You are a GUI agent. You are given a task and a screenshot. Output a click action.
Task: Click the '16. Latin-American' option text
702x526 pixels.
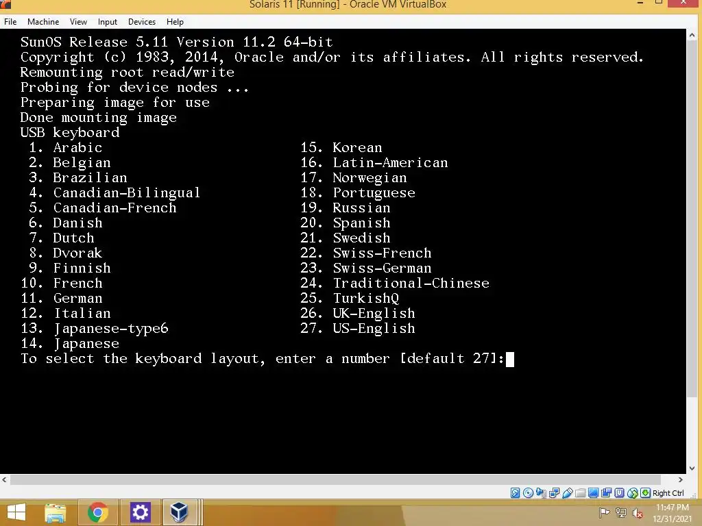[x=374, y=163]
